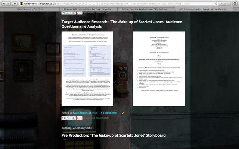
Task: Share to Twitter icon below the post
Action: (x=71, y=118)
